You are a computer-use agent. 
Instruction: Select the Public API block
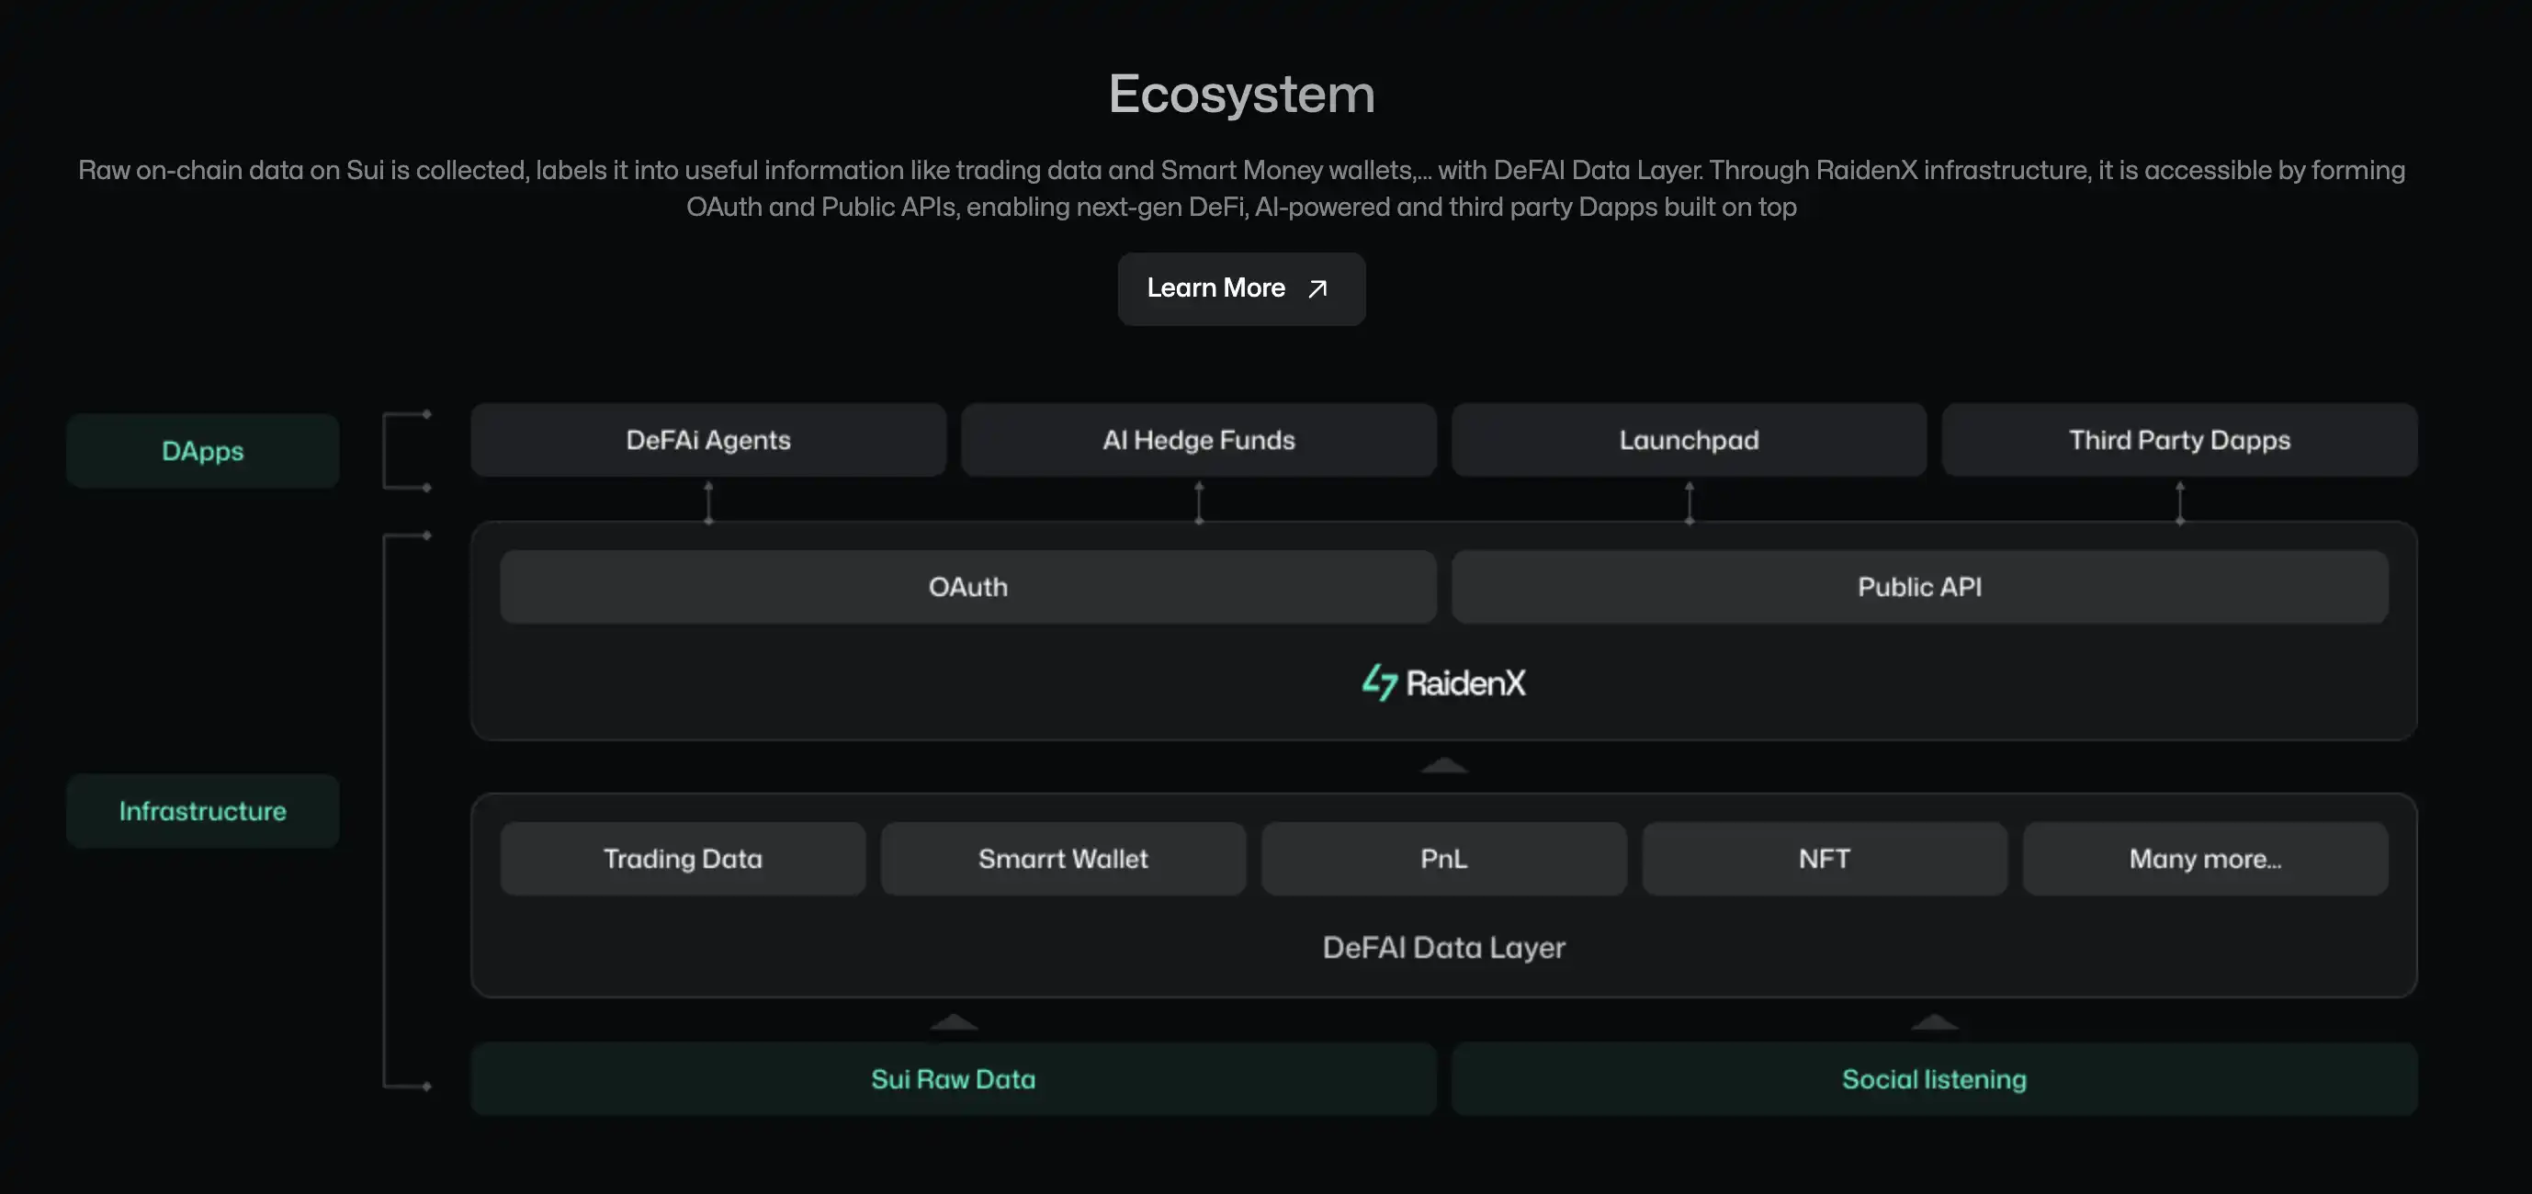coord(1918,587)
